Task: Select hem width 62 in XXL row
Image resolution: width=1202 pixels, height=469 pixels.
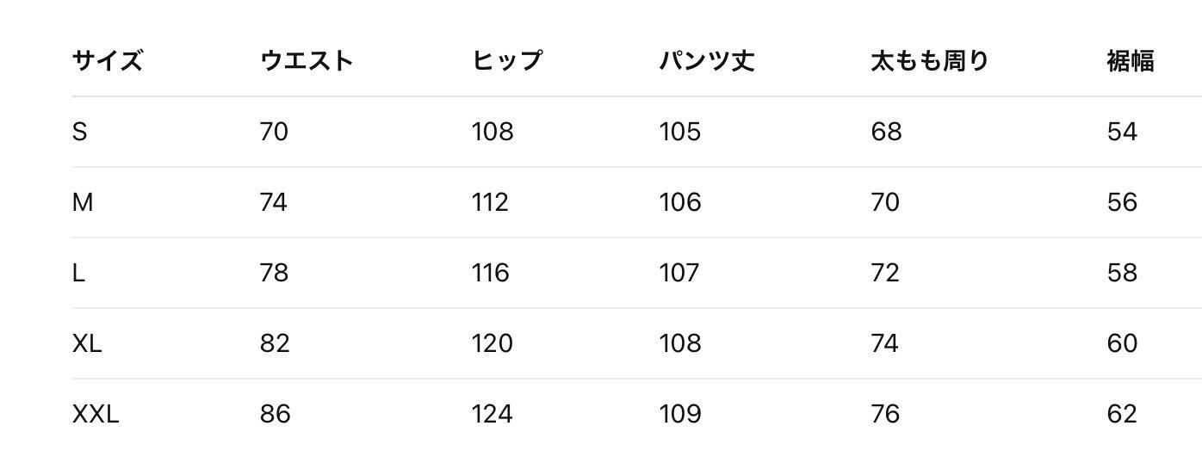Action: tap(1122, 414)
